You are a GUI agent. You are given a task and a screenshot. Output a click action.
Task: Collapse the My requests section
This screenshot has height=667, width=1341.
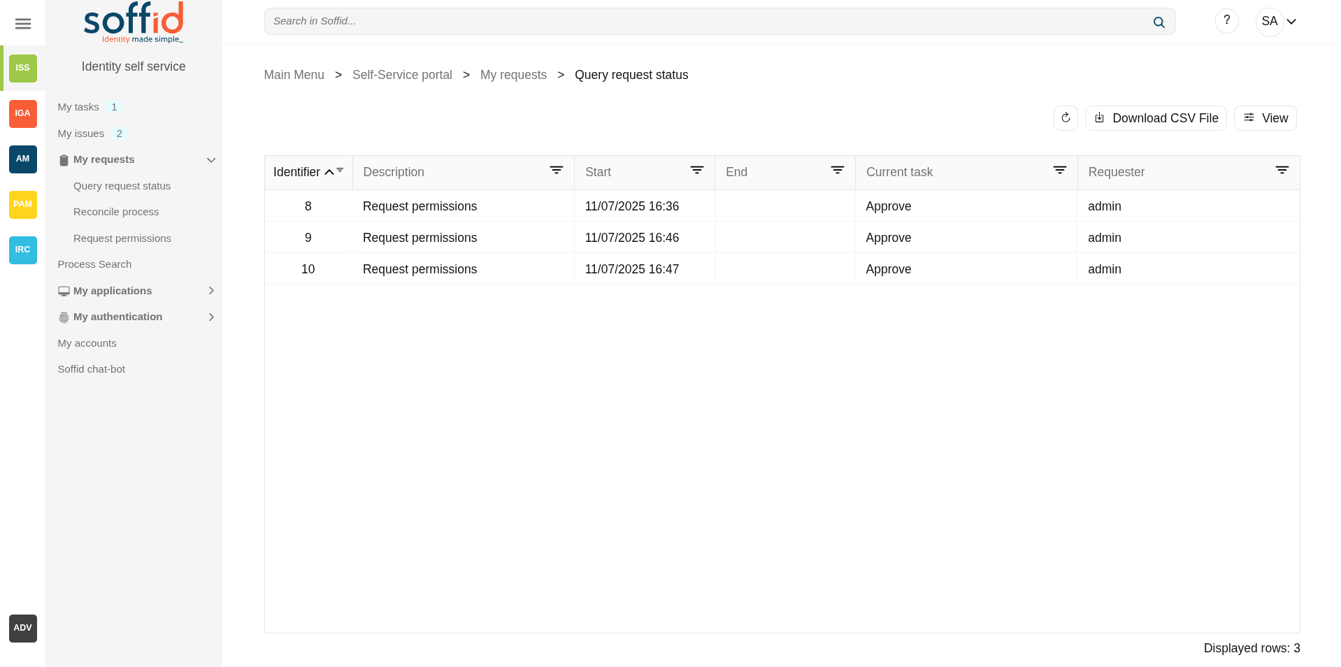pos(210,160)
